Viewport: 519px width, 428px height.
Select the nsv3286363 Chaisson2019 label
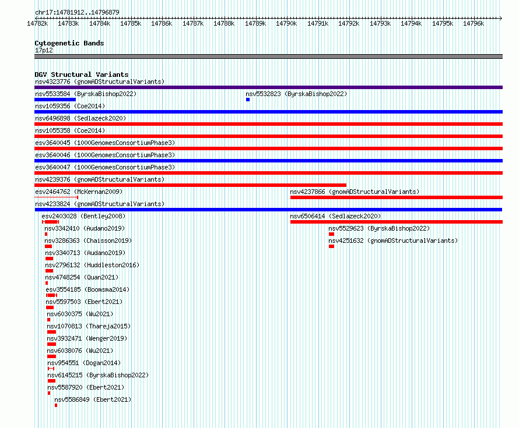tap(88, 240)
